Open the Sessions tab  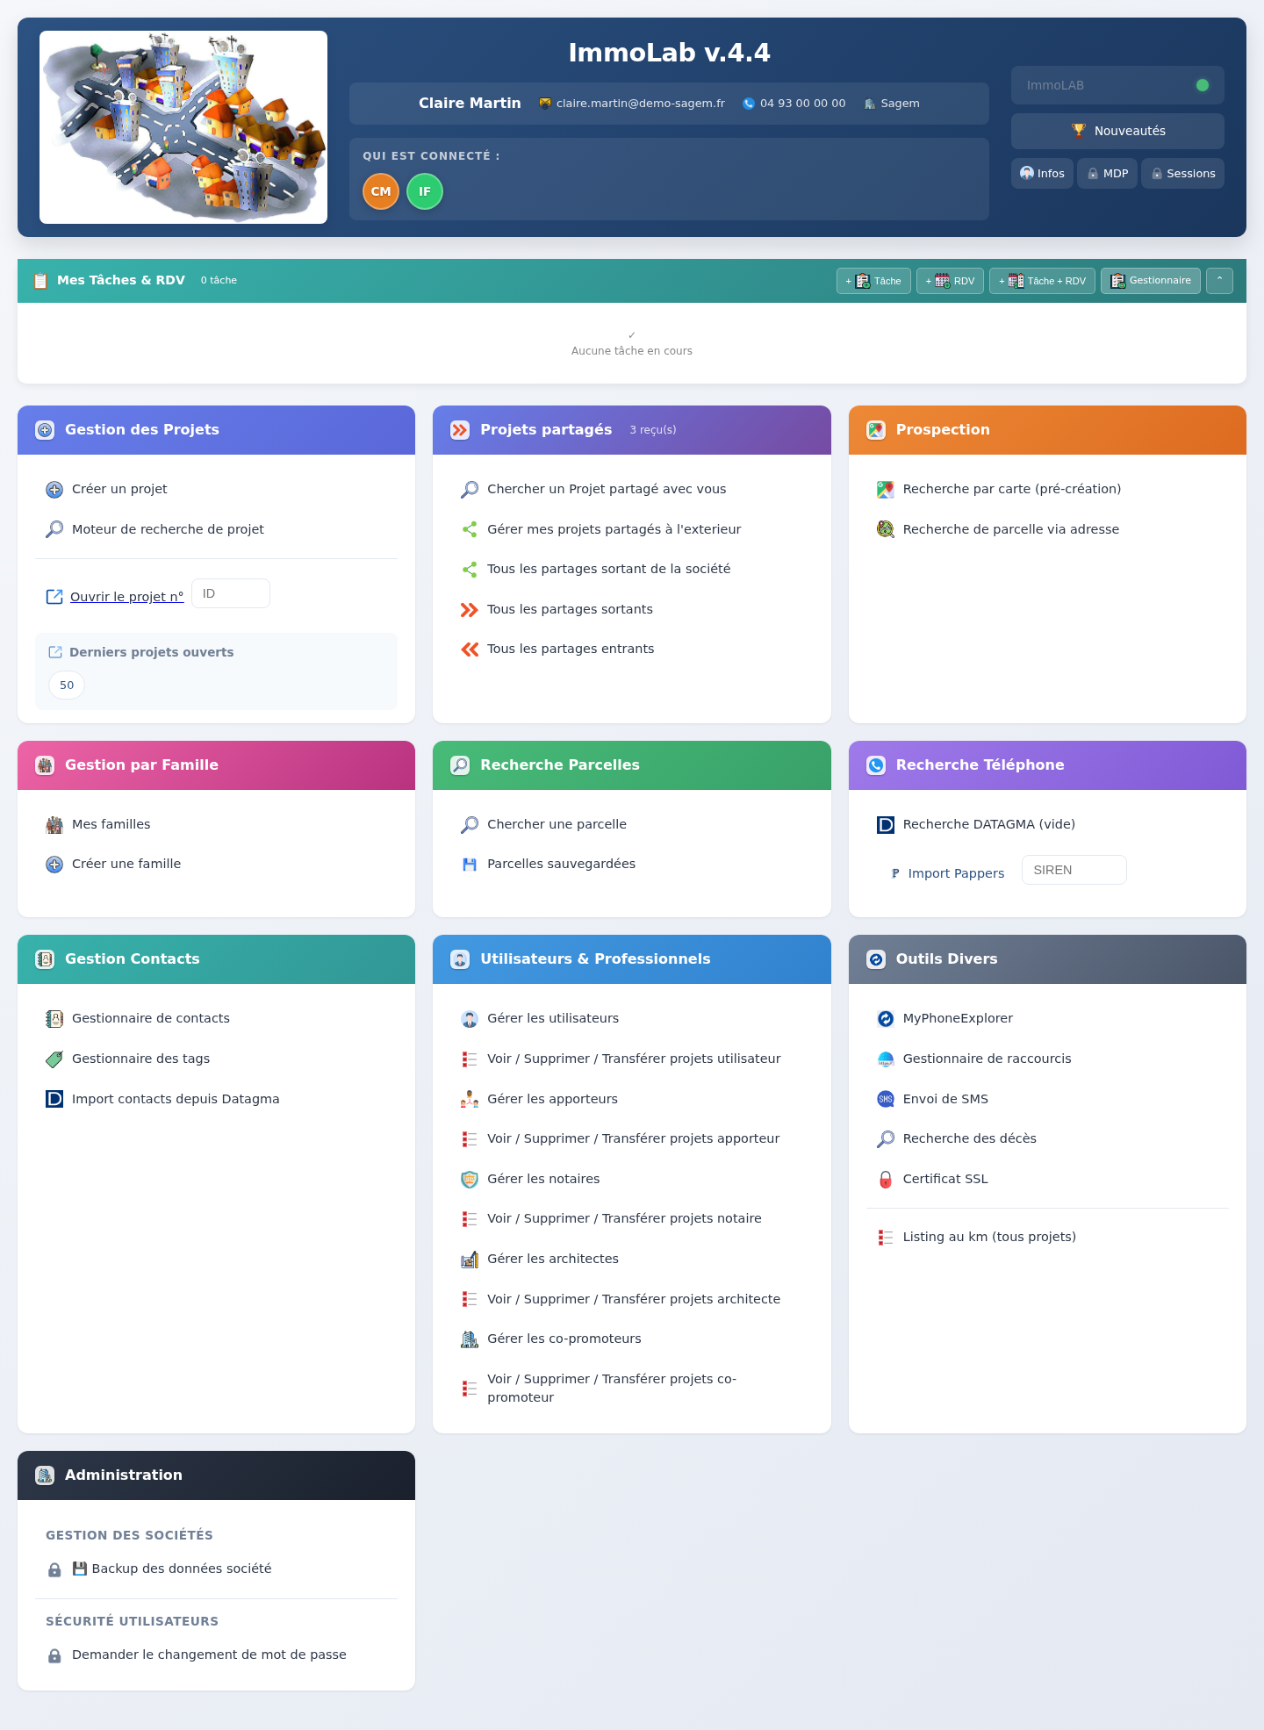tap(1182, 174)
